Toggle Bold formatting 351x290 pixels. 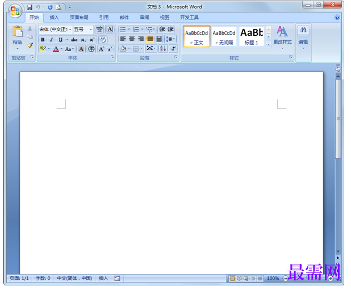pos(43,40)
